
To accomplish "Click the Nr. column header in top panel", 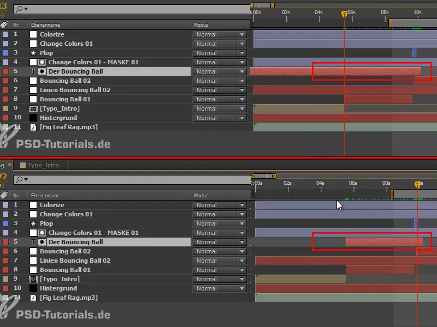I will coord(16,25).
